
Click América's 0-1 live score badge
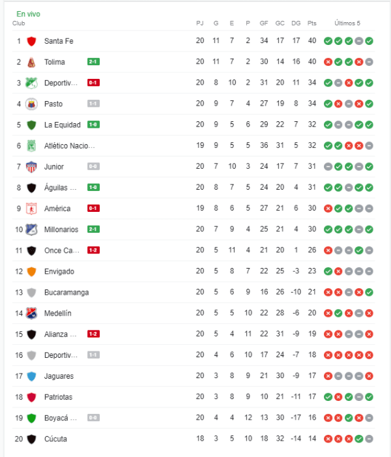pyautogui.click(x=93, y=209)
